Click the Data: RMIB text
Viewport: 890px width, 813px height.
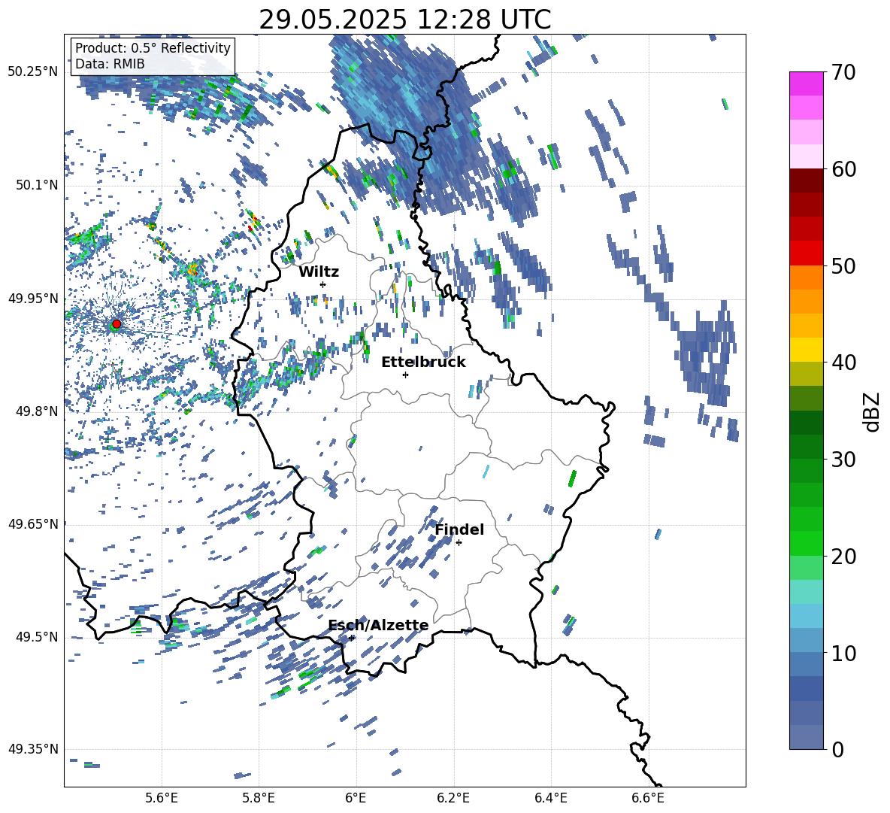[x=110, y=64]
